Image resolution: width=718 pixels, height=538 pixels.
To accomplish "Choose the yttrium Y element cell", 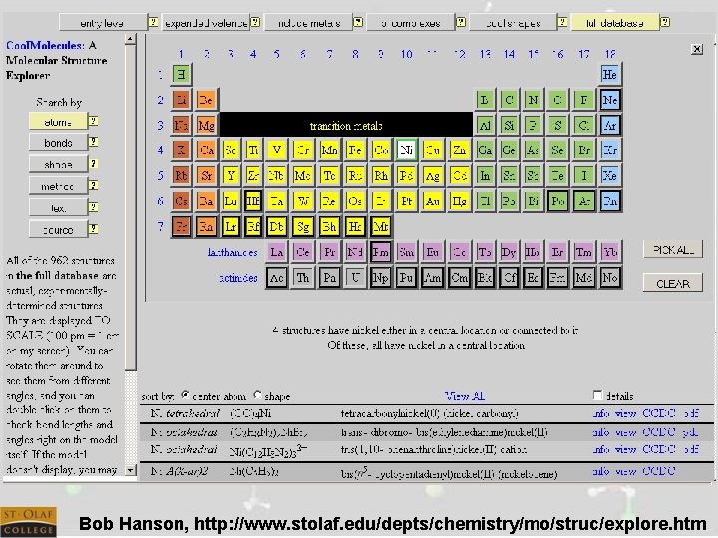I will tap(231, 175).
